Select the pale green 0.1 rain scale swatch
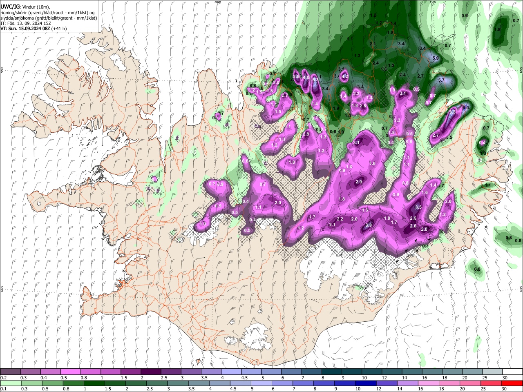Viewport: 523px width, 392px height. coord(11,383)
